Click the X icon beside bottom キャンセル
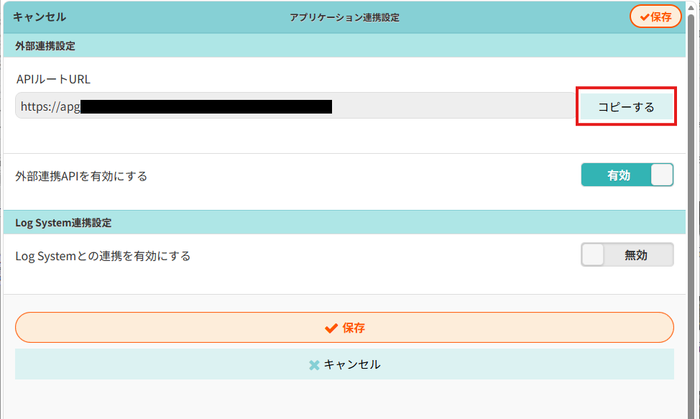700x419 pixels. pyautogui.click(x=314, y=365)
